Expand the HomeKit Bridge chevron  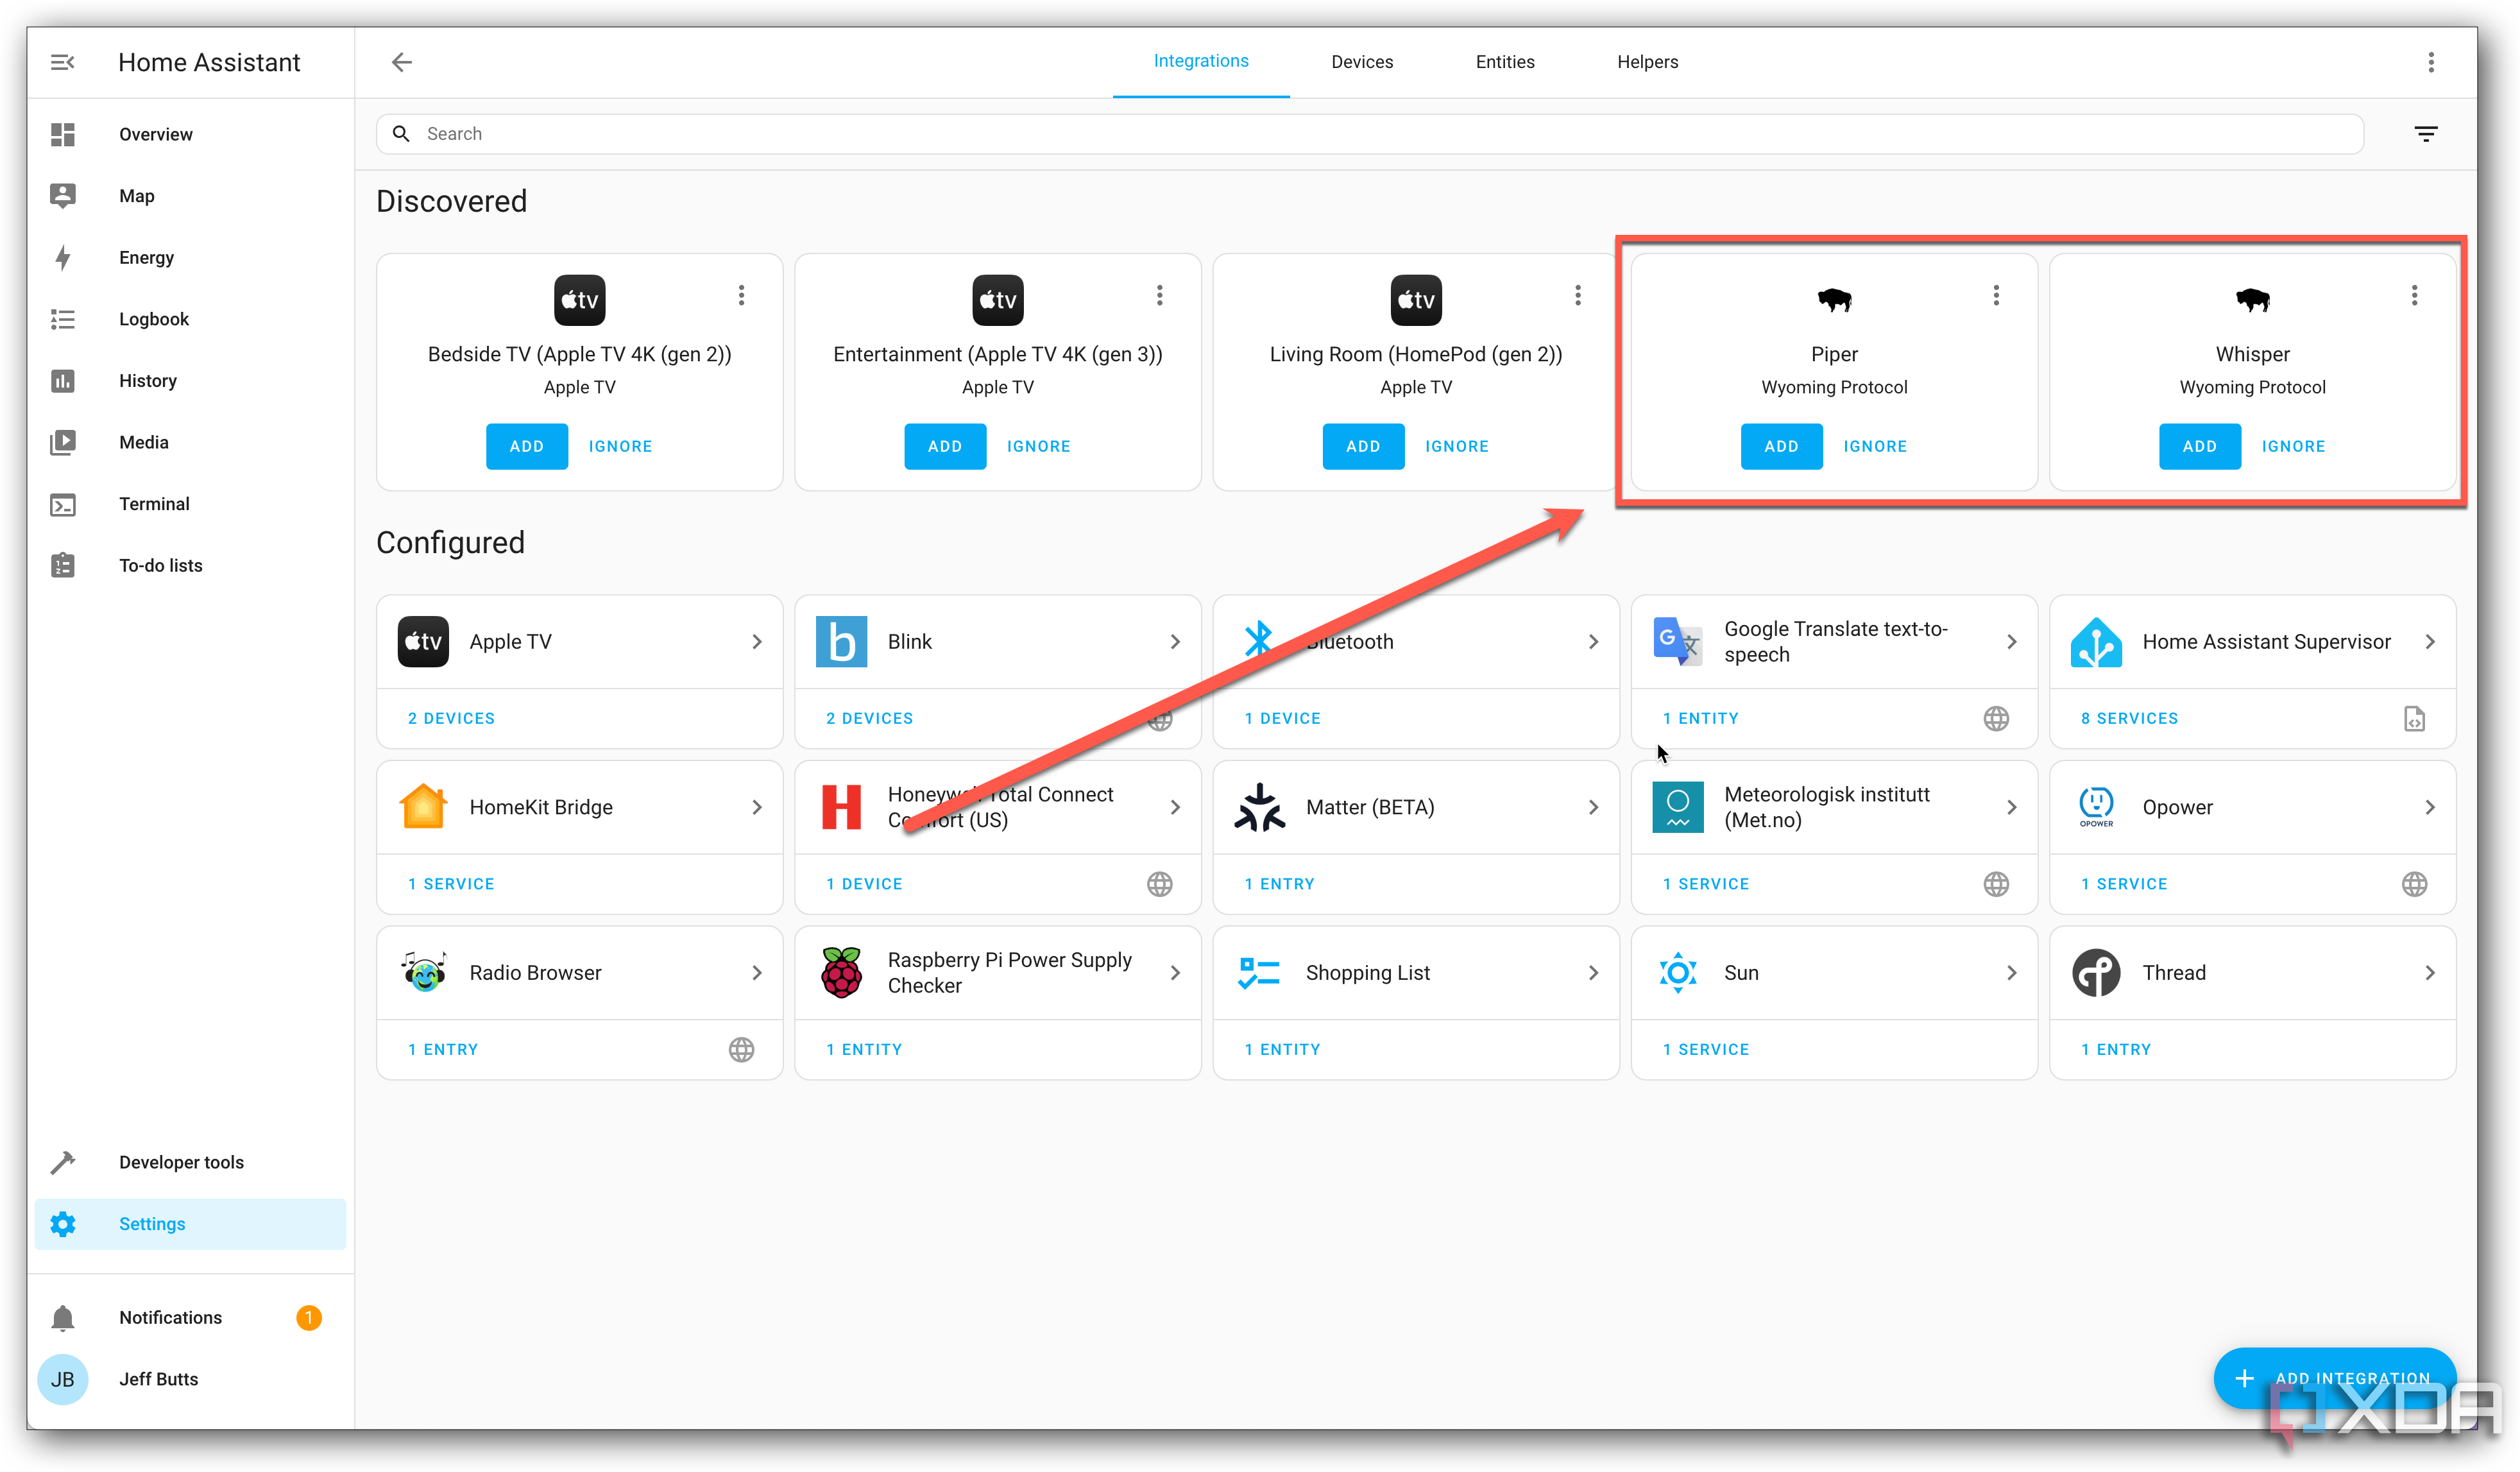click(757, 807)
